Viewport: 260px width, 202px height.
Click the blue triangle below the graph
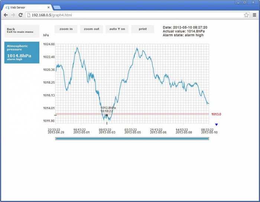pyautogui.click(x=217, y=125)
